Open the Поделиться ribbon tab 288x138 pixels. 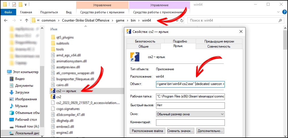coord(49,12)
